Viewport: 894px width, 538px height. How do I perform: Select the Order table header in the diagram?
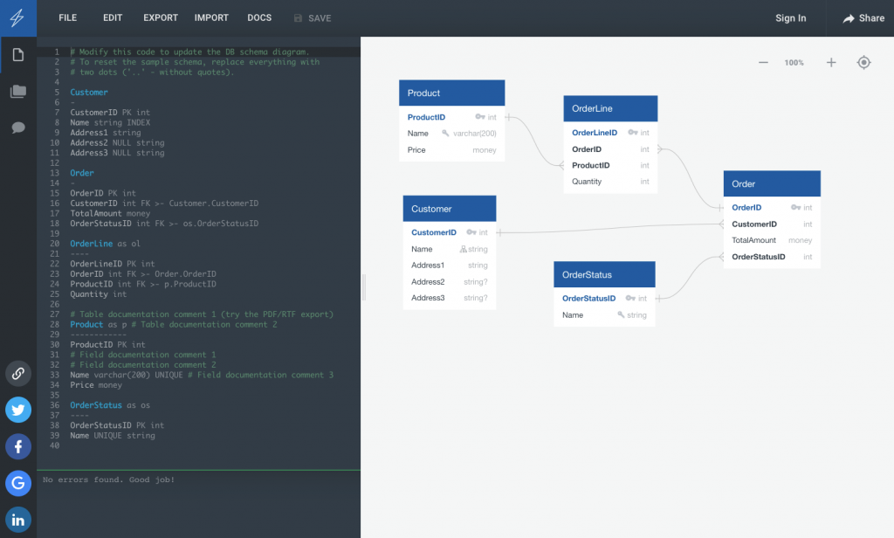[x=771, y=183]
